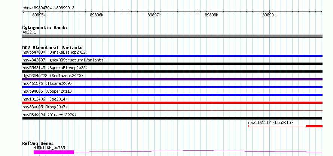
Task: Click the magenta MMRN1 intron line
Action: (198, 151)
